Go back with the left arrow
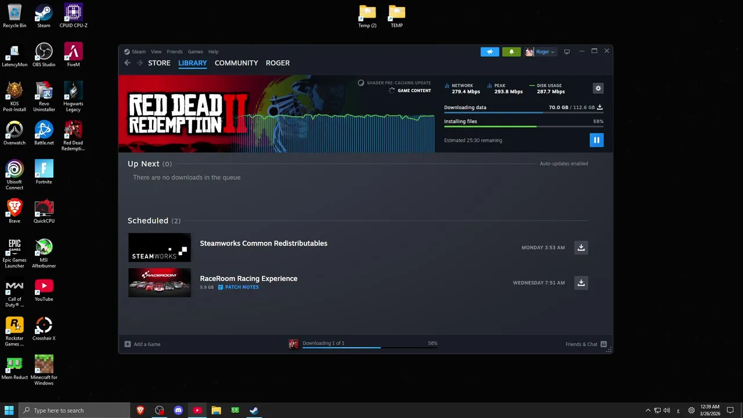This screenshot has height=418, width=743. coord(127,63)
